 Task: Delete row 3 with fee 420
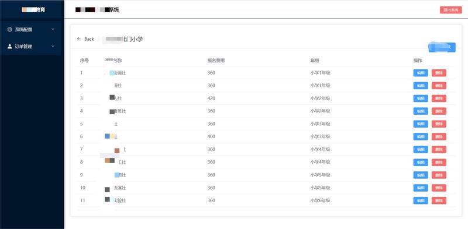point(439,98)
